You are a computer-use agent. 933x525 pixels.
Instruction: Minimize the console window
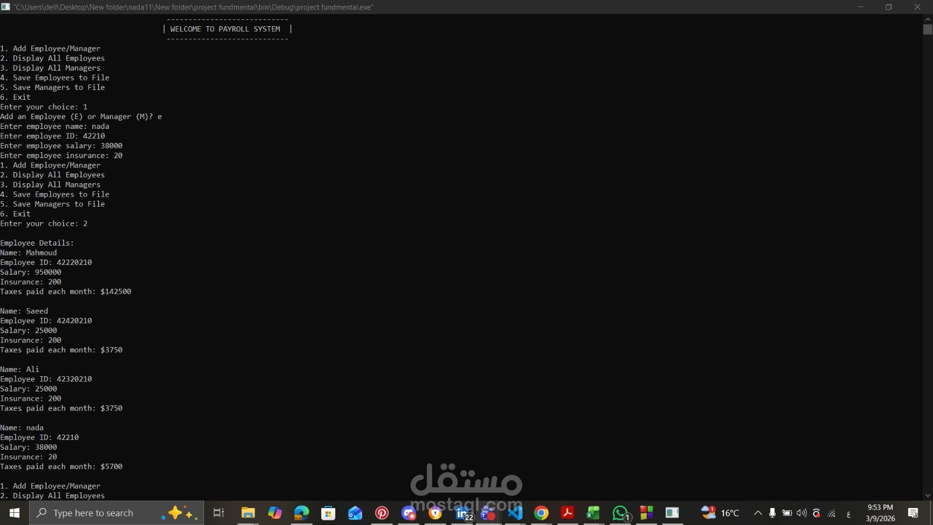click(x=861, y=7)
